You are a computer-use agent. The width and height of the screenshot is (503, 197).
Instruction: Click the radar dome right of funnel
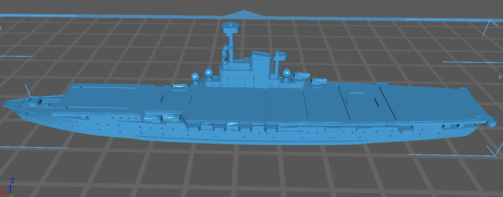[x=286, y=73]
